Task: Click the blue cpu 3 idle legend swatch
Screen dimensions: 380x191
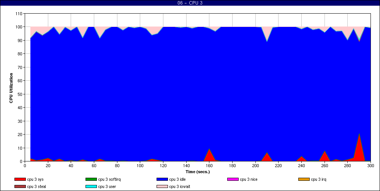Action: (x=162, y=179)
